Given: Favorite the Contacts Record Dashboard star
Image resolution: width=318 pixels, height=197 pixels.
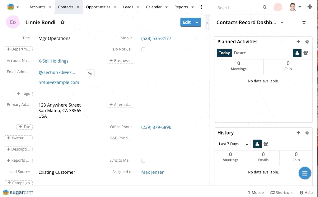Looking at the screenshot, I should click(304, 22).
